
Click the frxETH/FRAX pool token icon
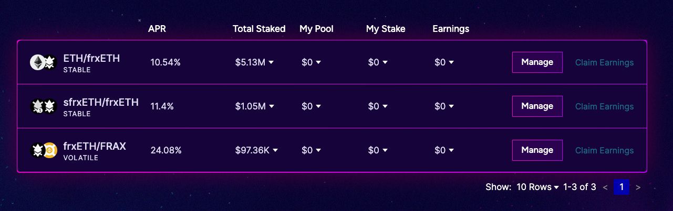(x=43, y=150)
